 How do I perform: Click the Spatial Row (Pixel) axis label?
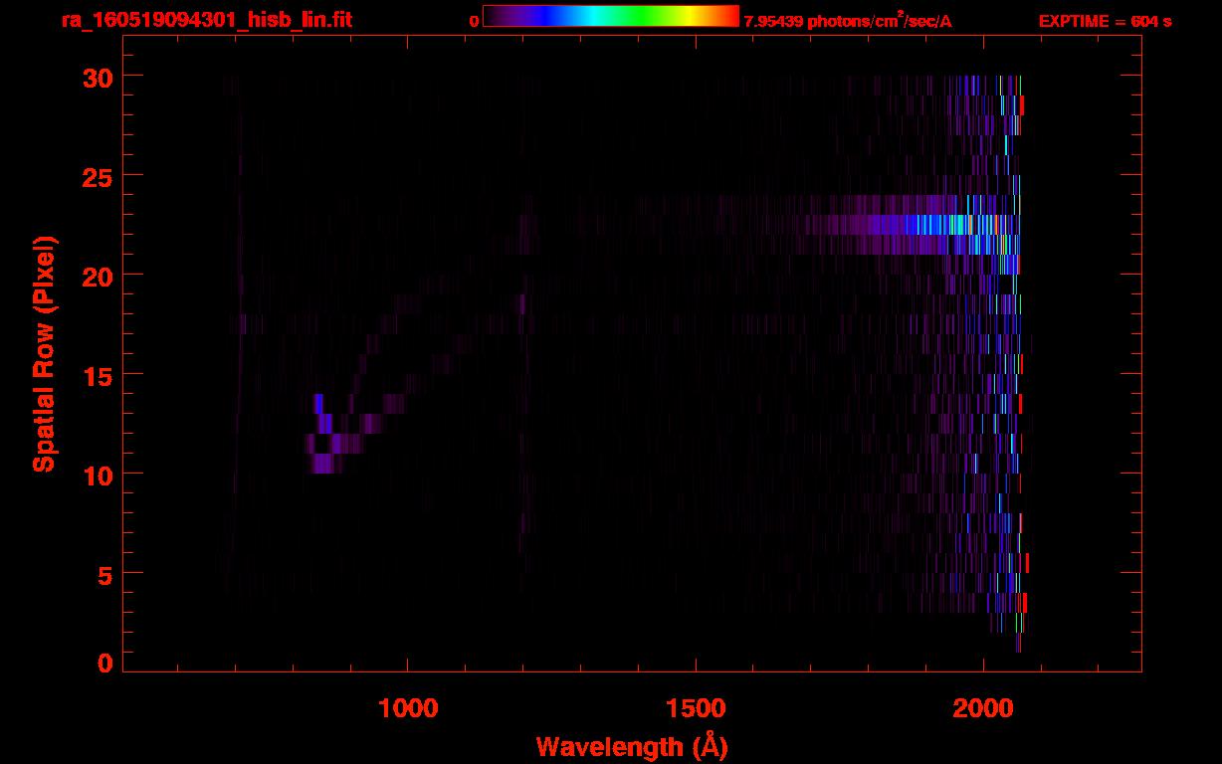tap(44, 353)
